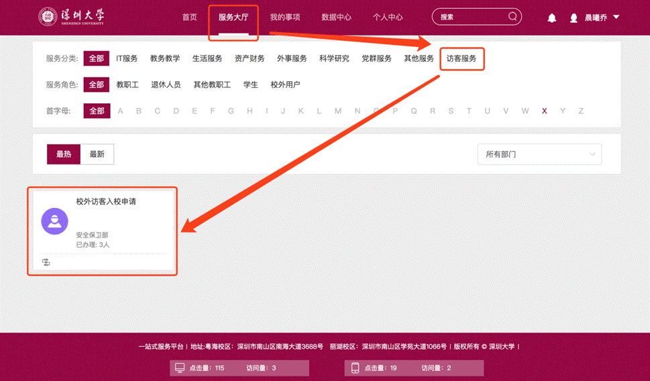650x381 pixels.
Task: Click the notification bell icon
Action: (x=552, y=18)
